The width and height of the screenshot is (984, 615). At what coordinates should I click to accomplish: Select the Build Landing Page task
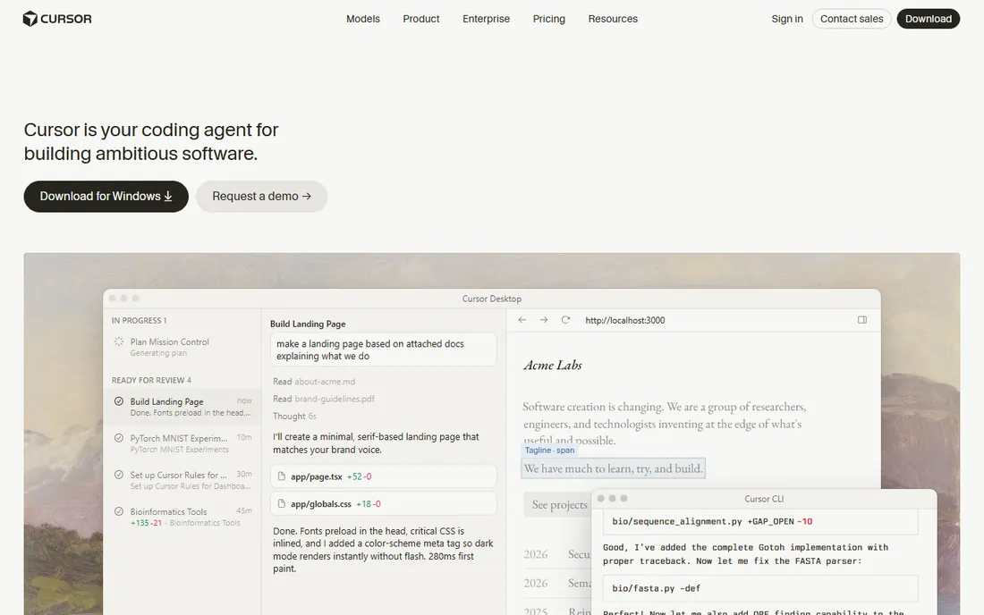tap(182, 407)
